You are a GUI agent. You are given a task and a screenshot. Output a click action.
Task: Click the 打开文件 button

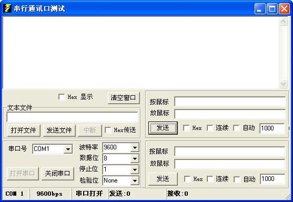[x=24, y=130]
